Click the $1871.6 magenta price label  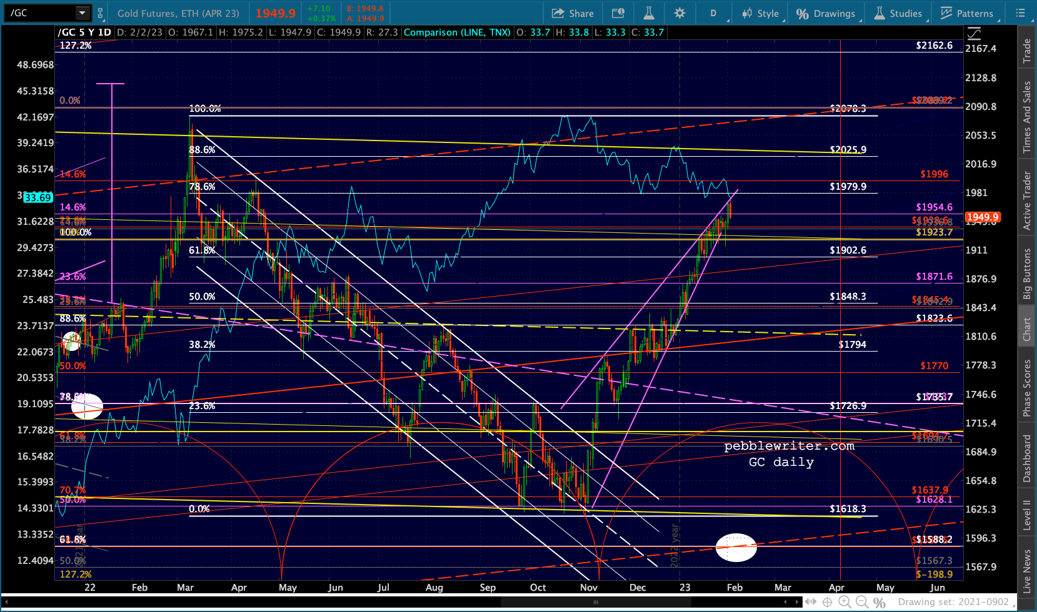pos(934,276)
